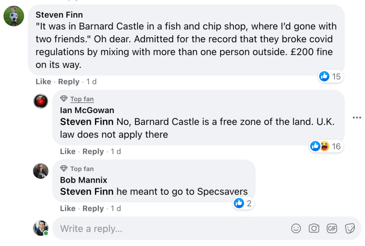The image size is (365, 246).
Task: Open the GIF picker in reply box
Action: [x=332, y=229]
